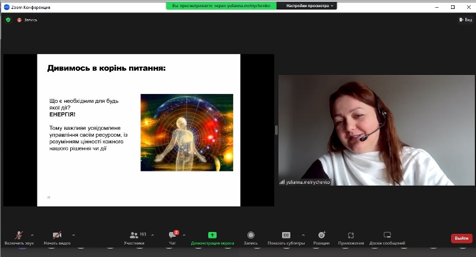The width and height of the screenshot is (476, 257).
Task: Expand the chevron next to Чат
Action: (184, 235)
